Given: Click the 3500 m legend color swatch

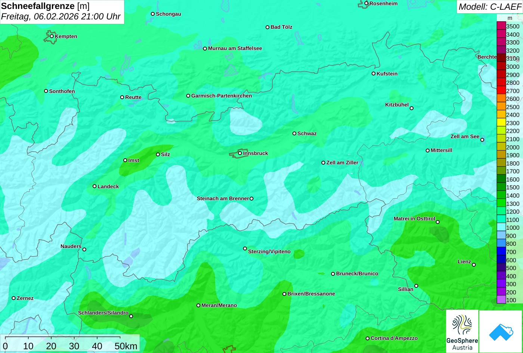Looking at the screenshot, I should [501, 26].
